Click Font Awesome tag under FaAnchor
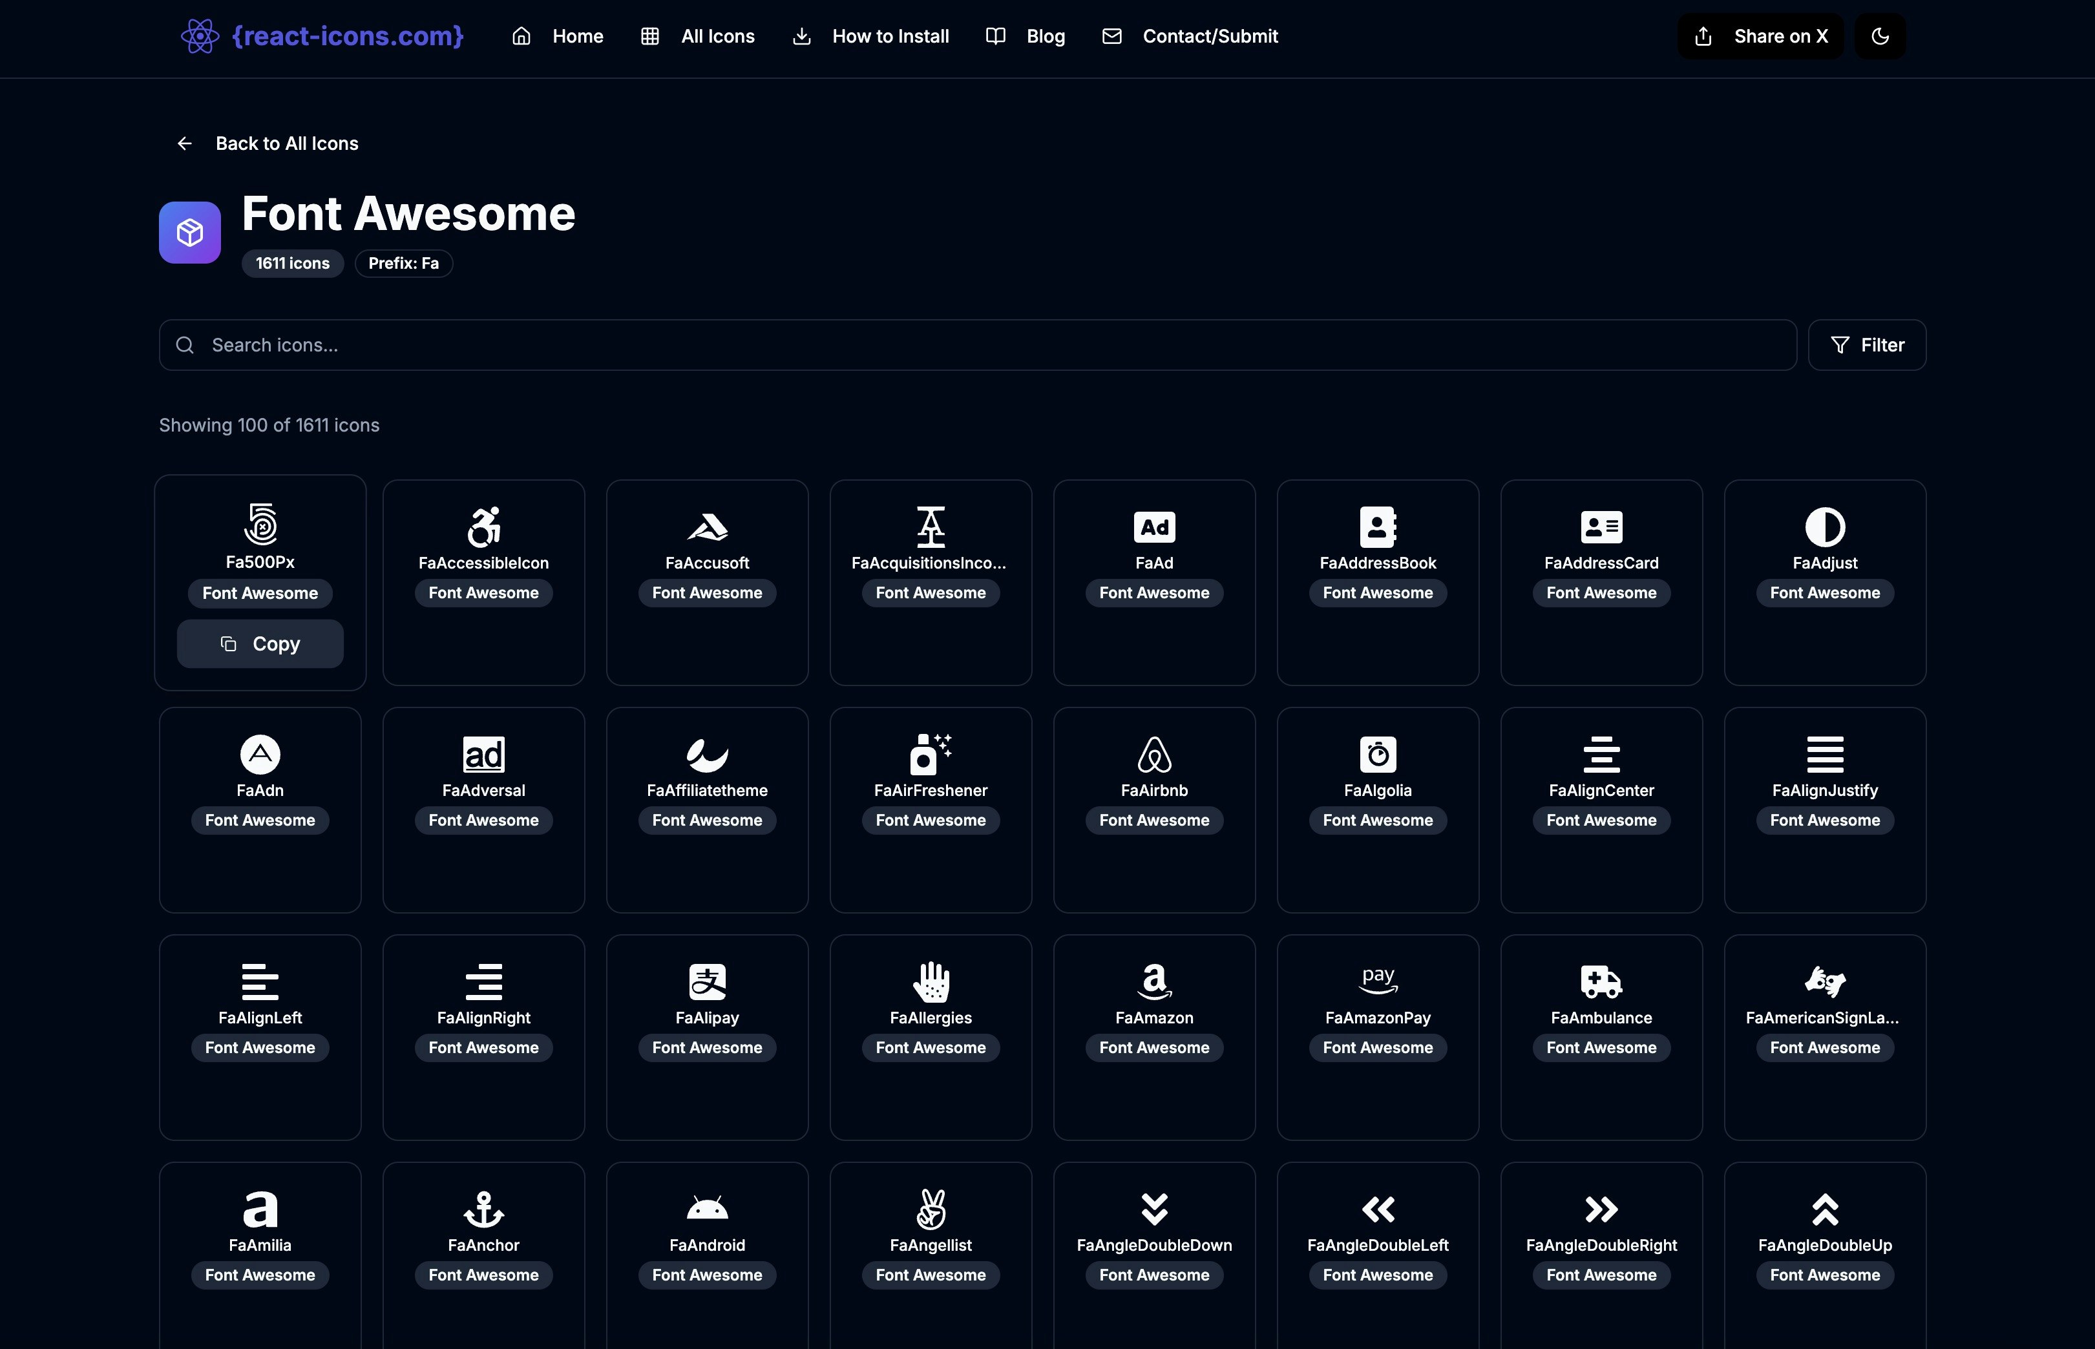2095x1349 pixels. tap(483, 1275)
